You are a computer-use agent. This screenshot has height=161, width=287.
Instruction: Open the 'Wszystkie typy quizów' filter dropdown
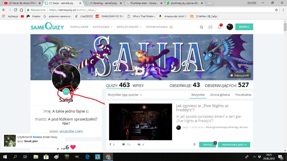coord(125,95)
